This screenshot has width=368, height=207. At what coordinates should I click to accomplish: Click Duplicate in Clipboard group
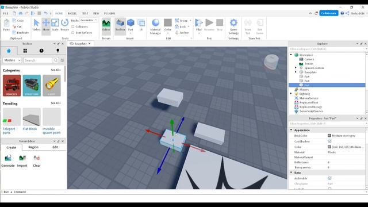[21, 33]
